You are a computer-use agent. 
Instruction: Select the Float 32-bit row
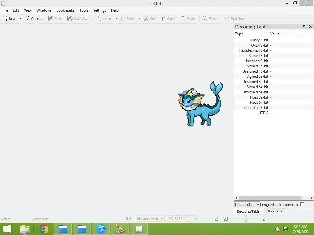[274, 97]
